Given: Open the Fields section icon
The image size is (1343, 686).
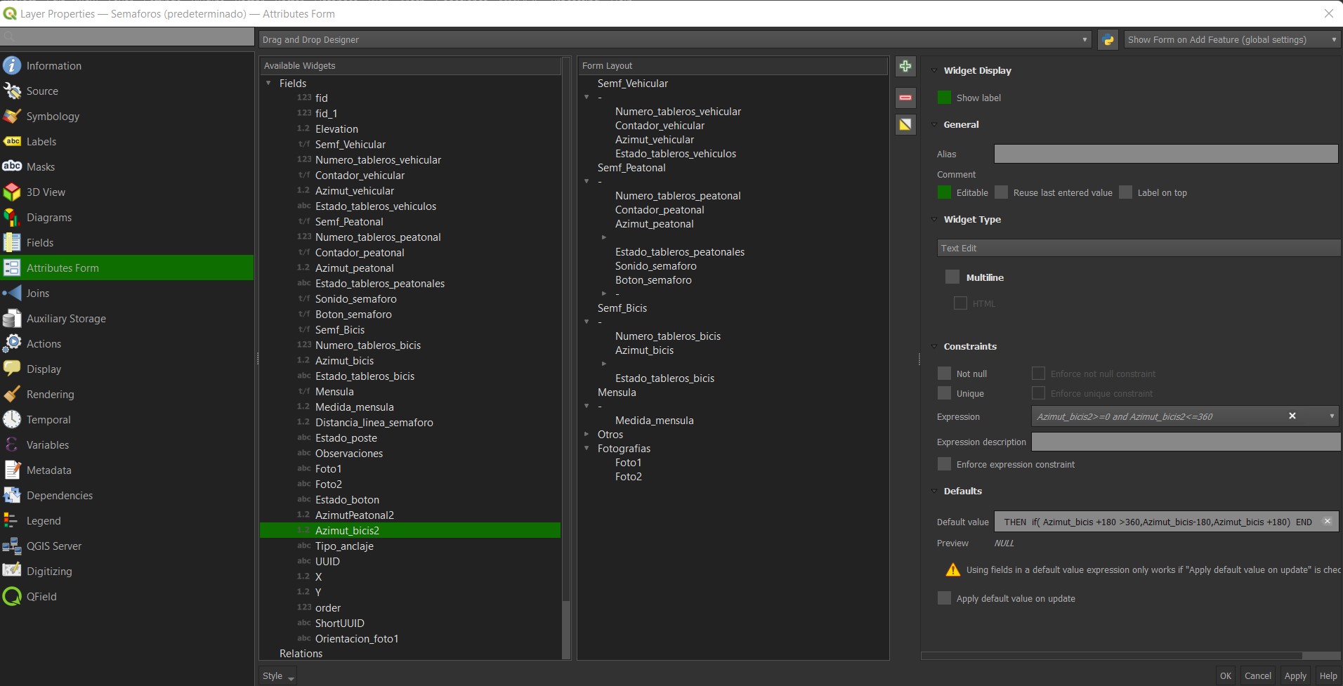Looking at the screenshot, I should click(12, 242).
